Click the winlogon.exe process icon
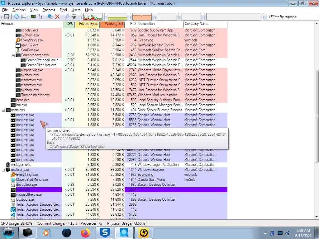Image resolution: width=319 pixels, height=239 pixels. tap(8, 165)
